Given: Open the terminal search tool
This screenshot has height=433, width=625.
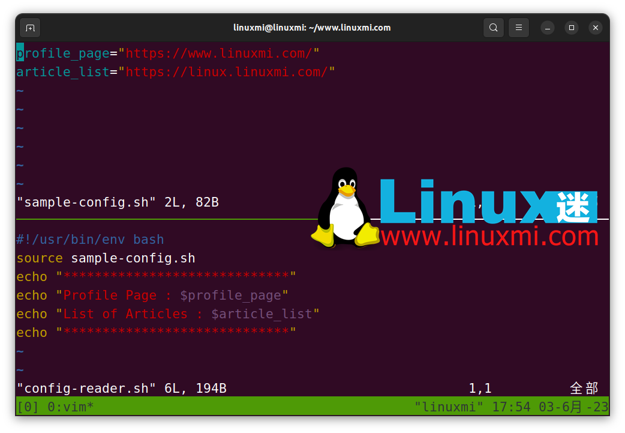Looking at the screenshot, I should (x=494, y=28).
